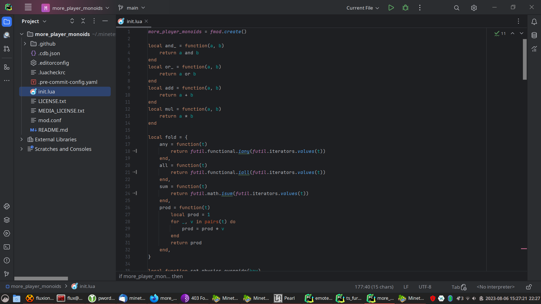This screenshot has width=541, height=304.
Task: Click the green Run button
Action: tap(391, 8)
